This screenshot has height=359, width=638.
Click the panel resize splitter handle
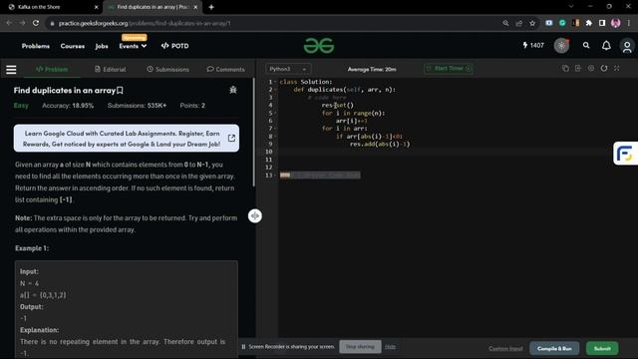255,215
